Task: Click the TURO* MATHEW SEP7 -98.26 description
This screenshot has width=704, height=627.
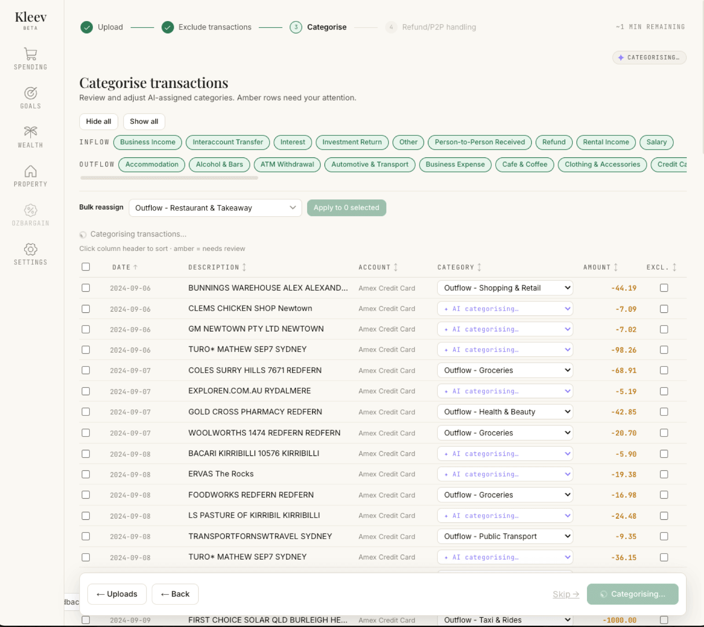Action: pos(247,350)
